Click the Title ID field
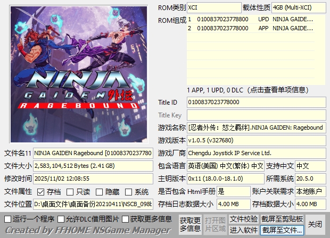This screenshot has height=238, width=330. point(255,102)
